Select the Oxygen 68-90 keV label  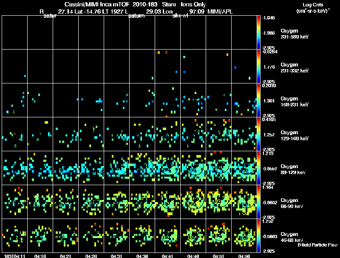coord(294,203)
